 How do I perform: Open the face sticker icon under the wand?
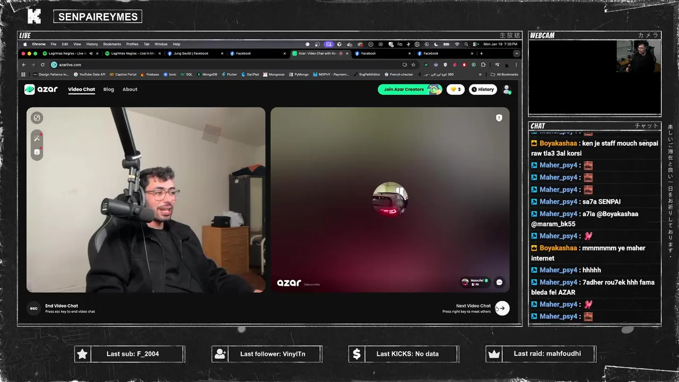[x=37, y=152]
